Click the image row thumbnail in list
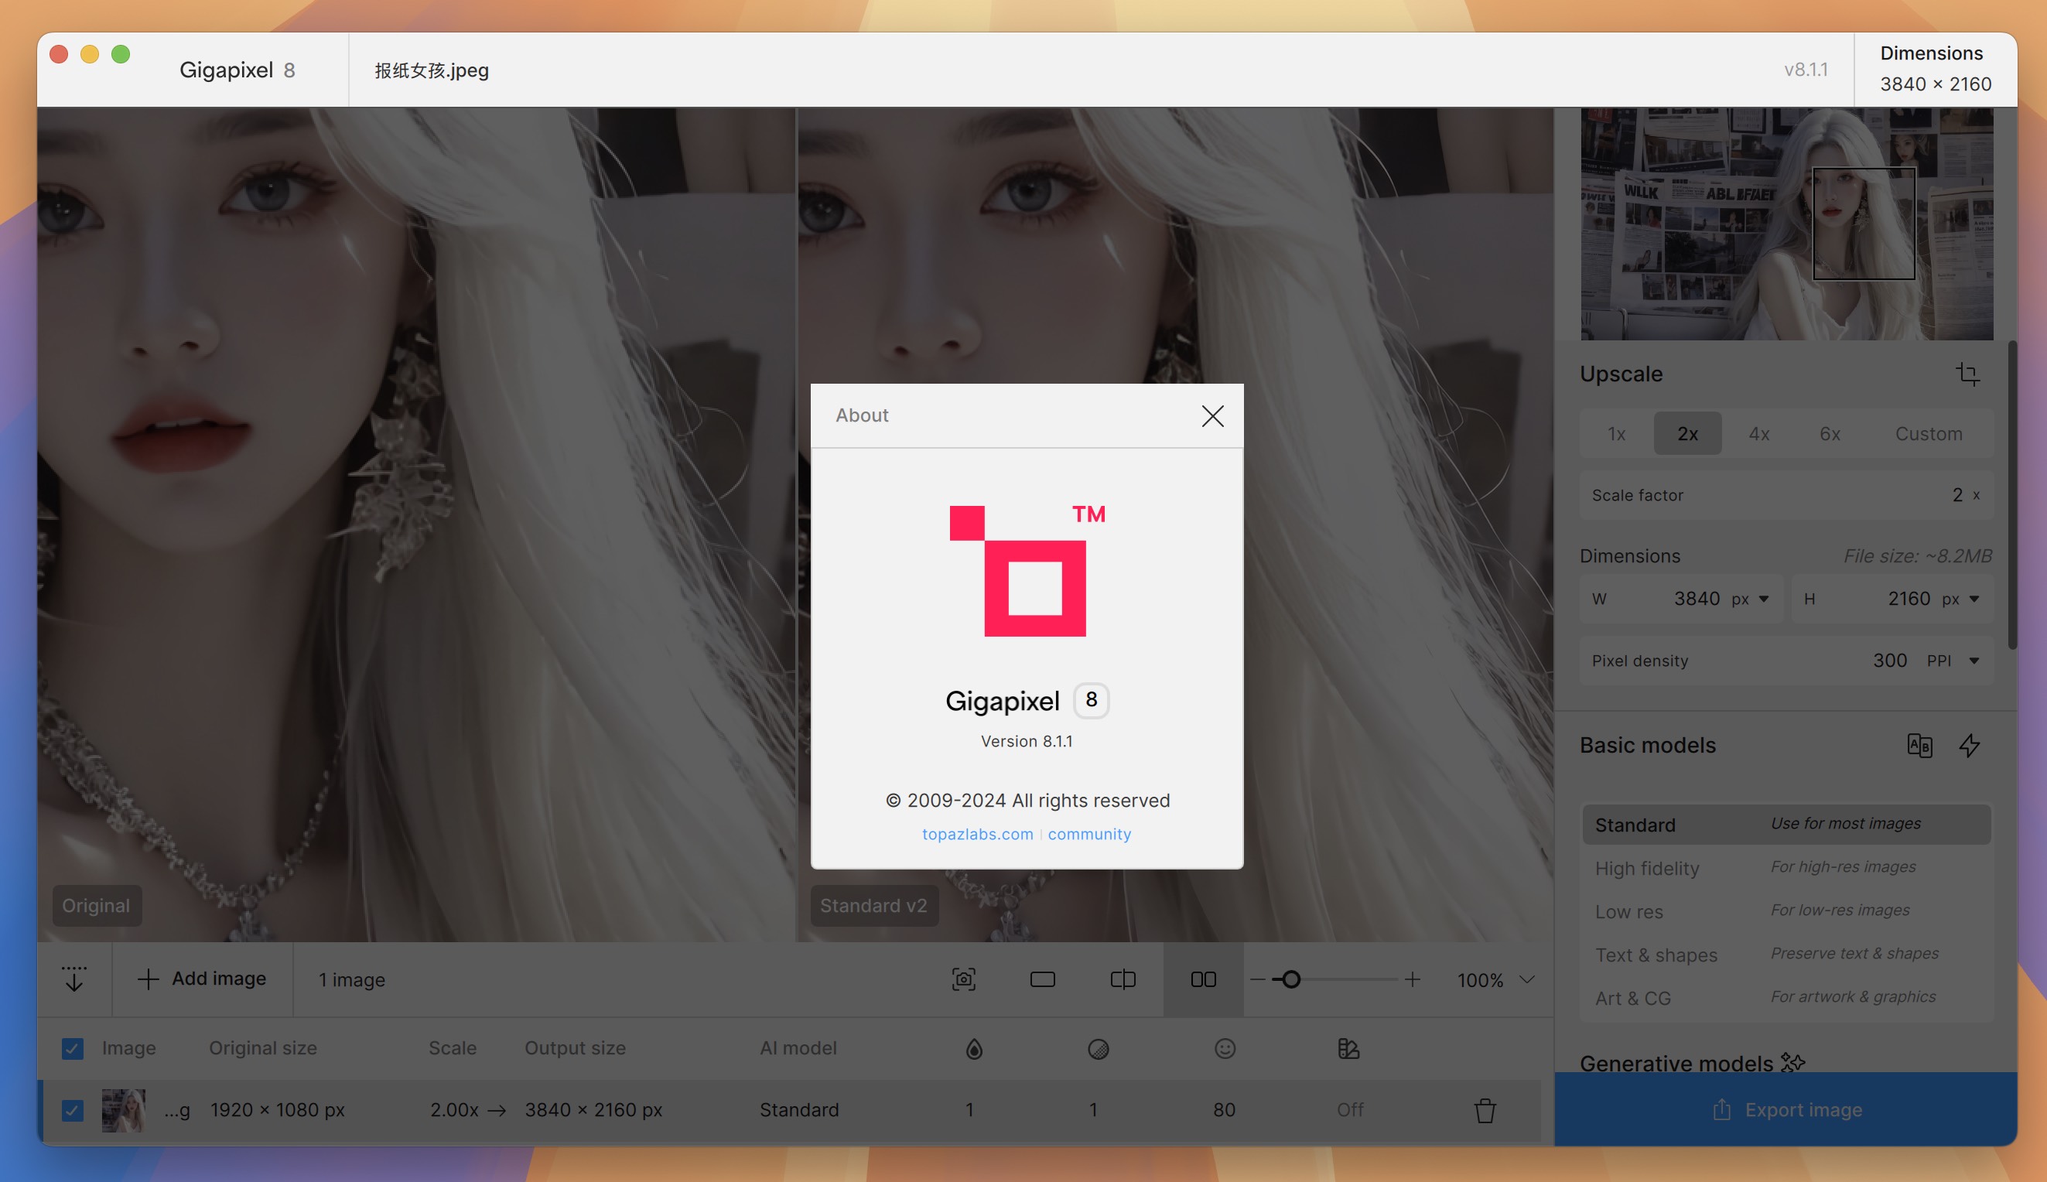Screen dimensions: 2047x1182 [123, 1110]
